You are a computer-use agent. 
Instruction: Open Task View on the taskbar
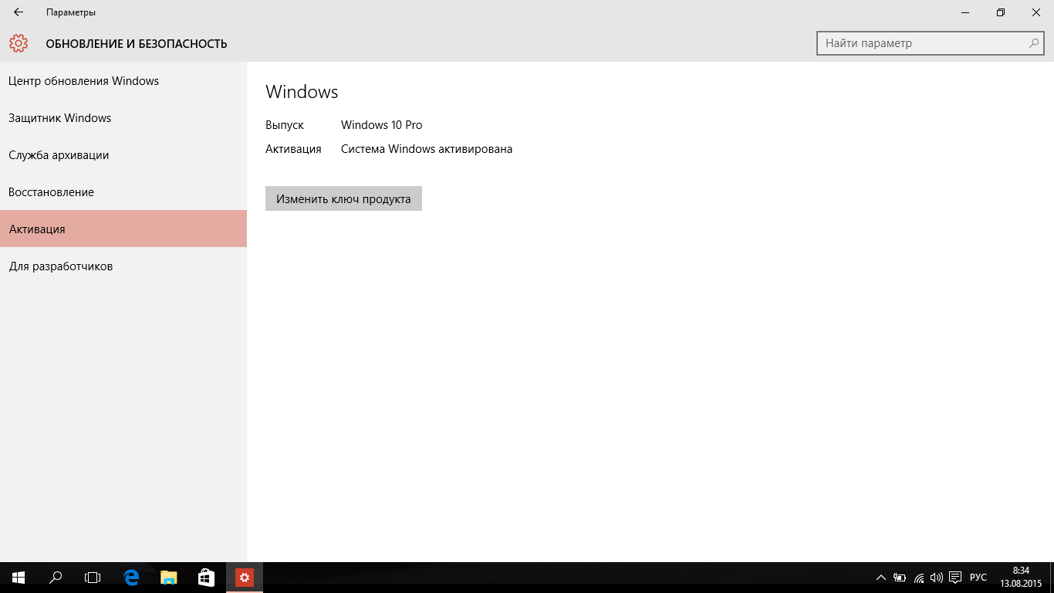click(x=93, y=577)
